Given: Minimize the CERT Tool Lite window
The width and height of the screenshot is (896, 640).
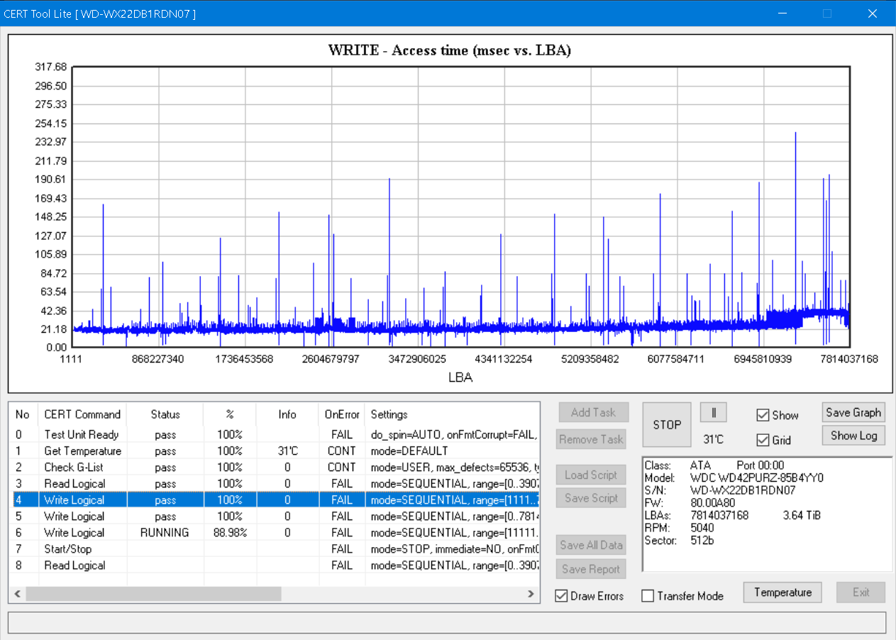Looking at the screenshot, I should pyautogui.click(x=782, y=13).
